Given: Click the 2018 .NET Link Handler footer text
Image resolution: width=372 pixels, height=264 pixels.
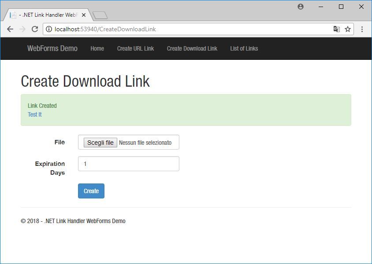Looking at the screenshot, I should pos(73,221).
